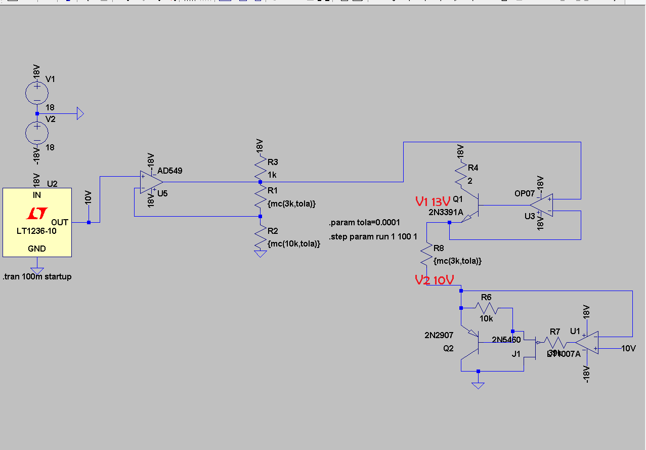Click the 'V1' reference label beside the top source

click(x=51, y=79)
